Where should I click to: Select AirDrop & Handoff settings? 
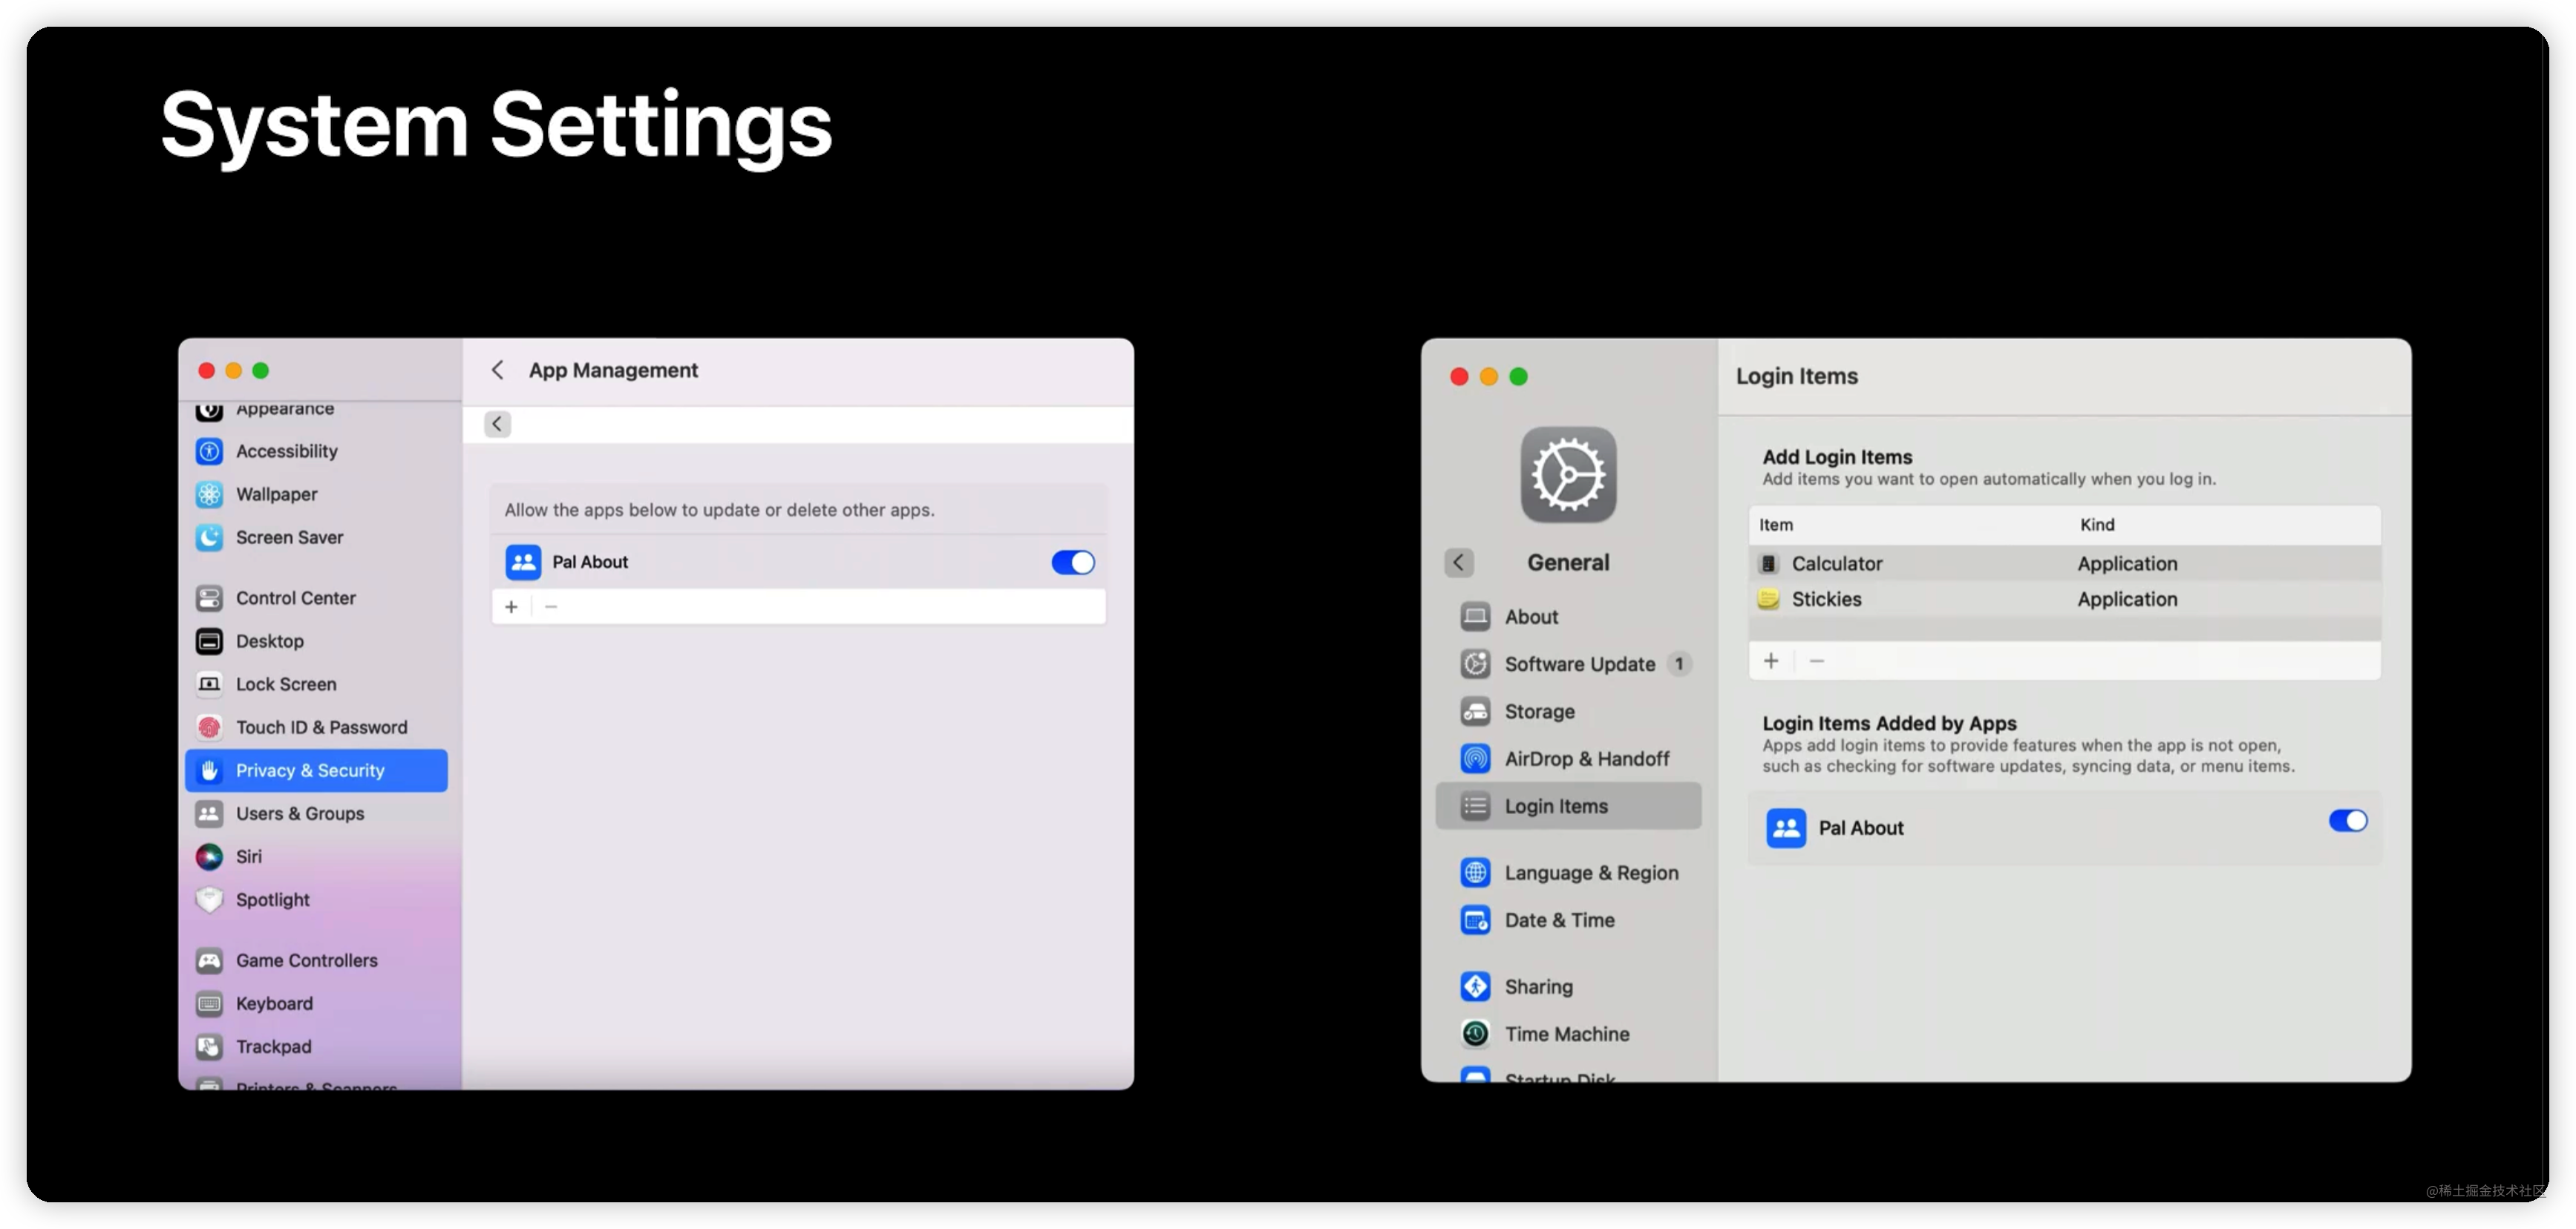(x=1589, y=758)
